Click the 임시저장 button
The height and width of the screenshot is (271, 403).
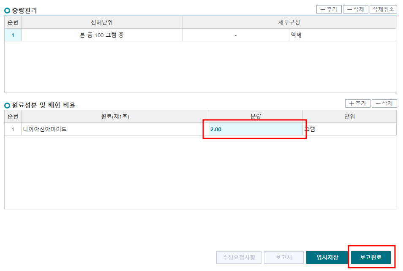click(327, 257)
